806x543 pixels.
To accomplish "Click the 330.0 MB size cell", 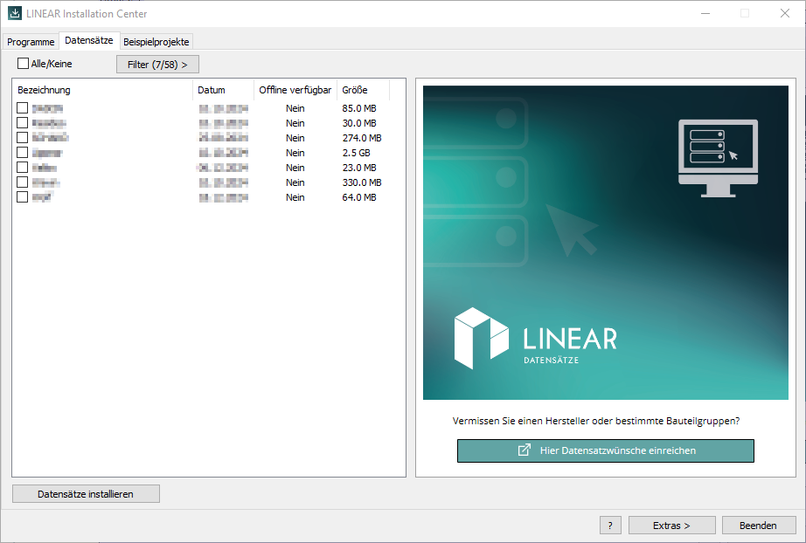I will tap(362, 182).
